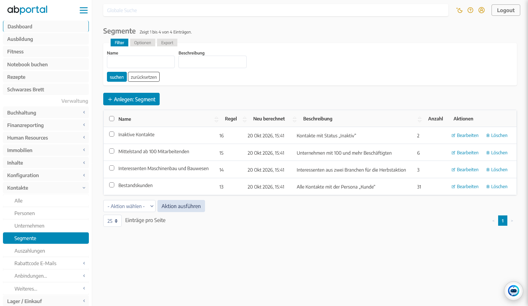Click into the Globale Suche field
Image resolution: width=528 pixels, height=306 pixels.
point(276,10)
